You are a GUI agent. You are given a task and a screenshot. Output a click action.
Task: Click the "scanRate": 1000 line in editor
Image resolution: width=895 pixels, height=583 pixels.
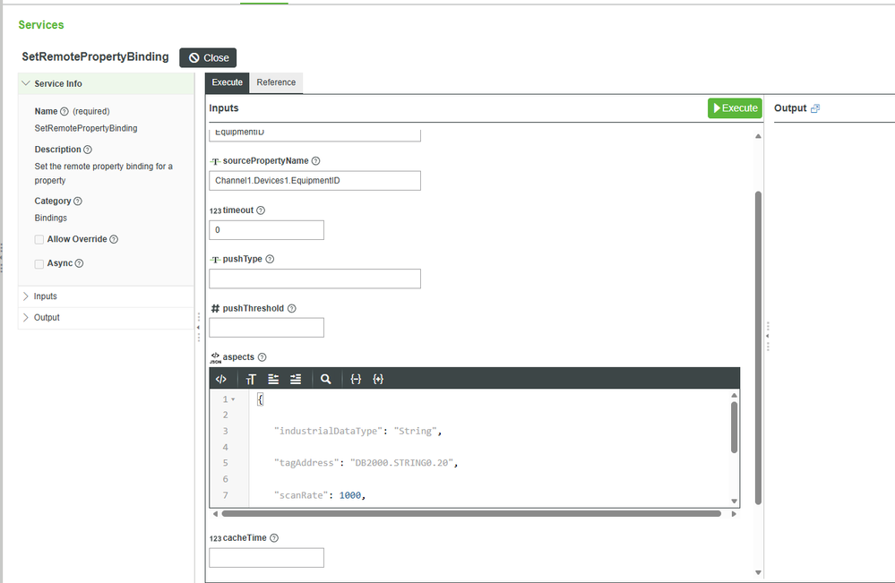(320, 495)
